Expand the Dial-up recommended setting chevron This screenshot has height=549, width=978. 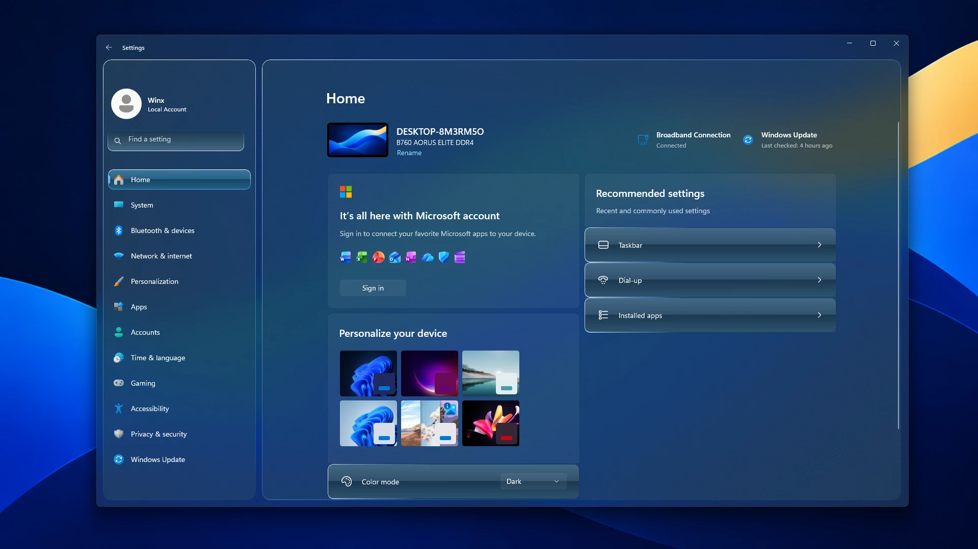click(820, 280)
